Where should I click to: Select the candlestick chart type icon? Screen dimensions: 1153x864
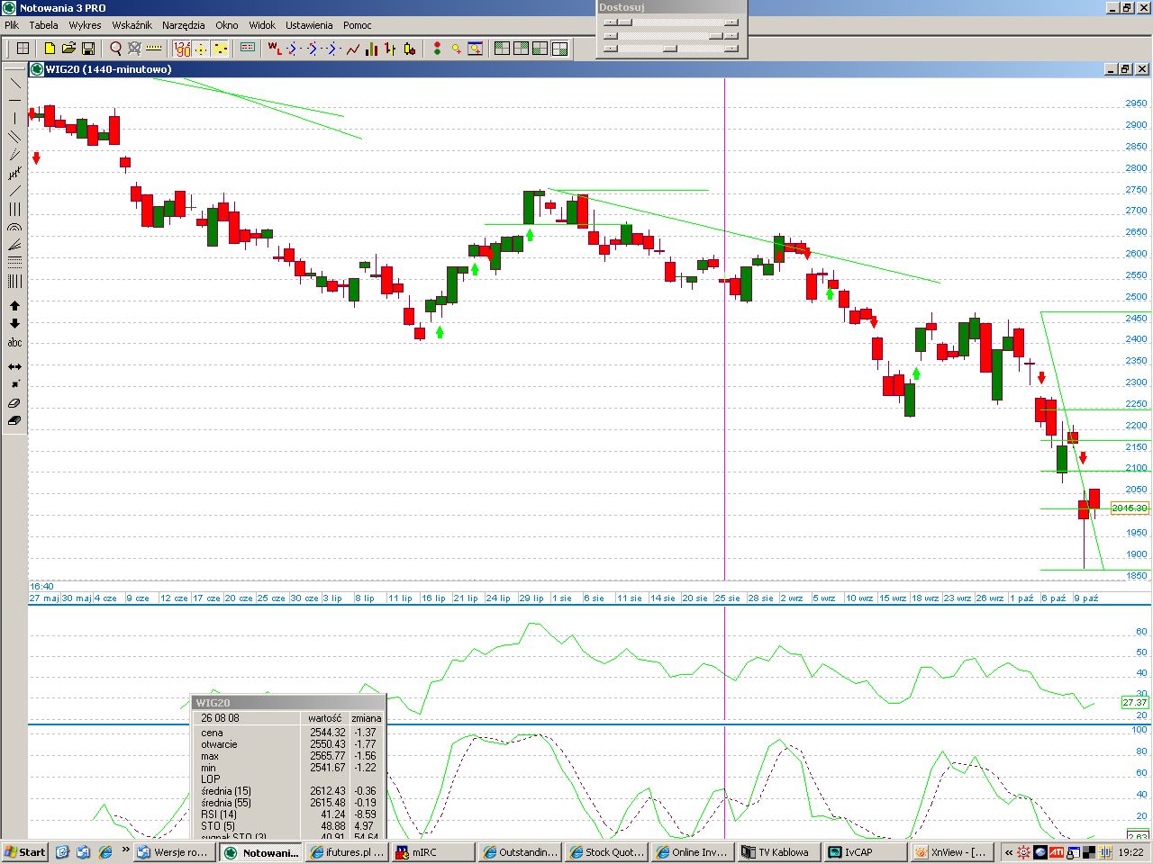coord(409,49)
